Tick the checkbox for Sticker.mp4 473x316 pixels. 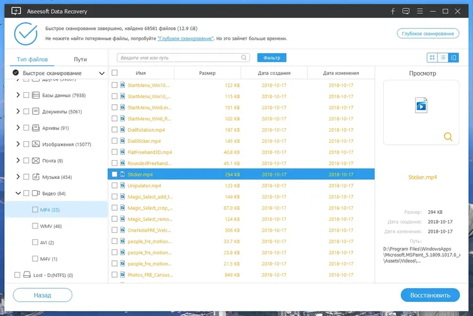coord(114,174)
